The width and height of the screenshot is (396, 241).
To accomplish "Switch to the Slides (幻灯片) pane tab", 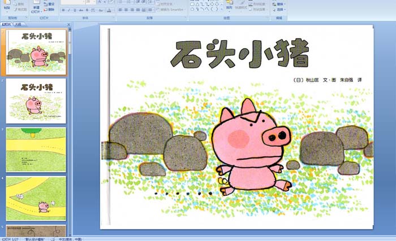I will [7, 24].
